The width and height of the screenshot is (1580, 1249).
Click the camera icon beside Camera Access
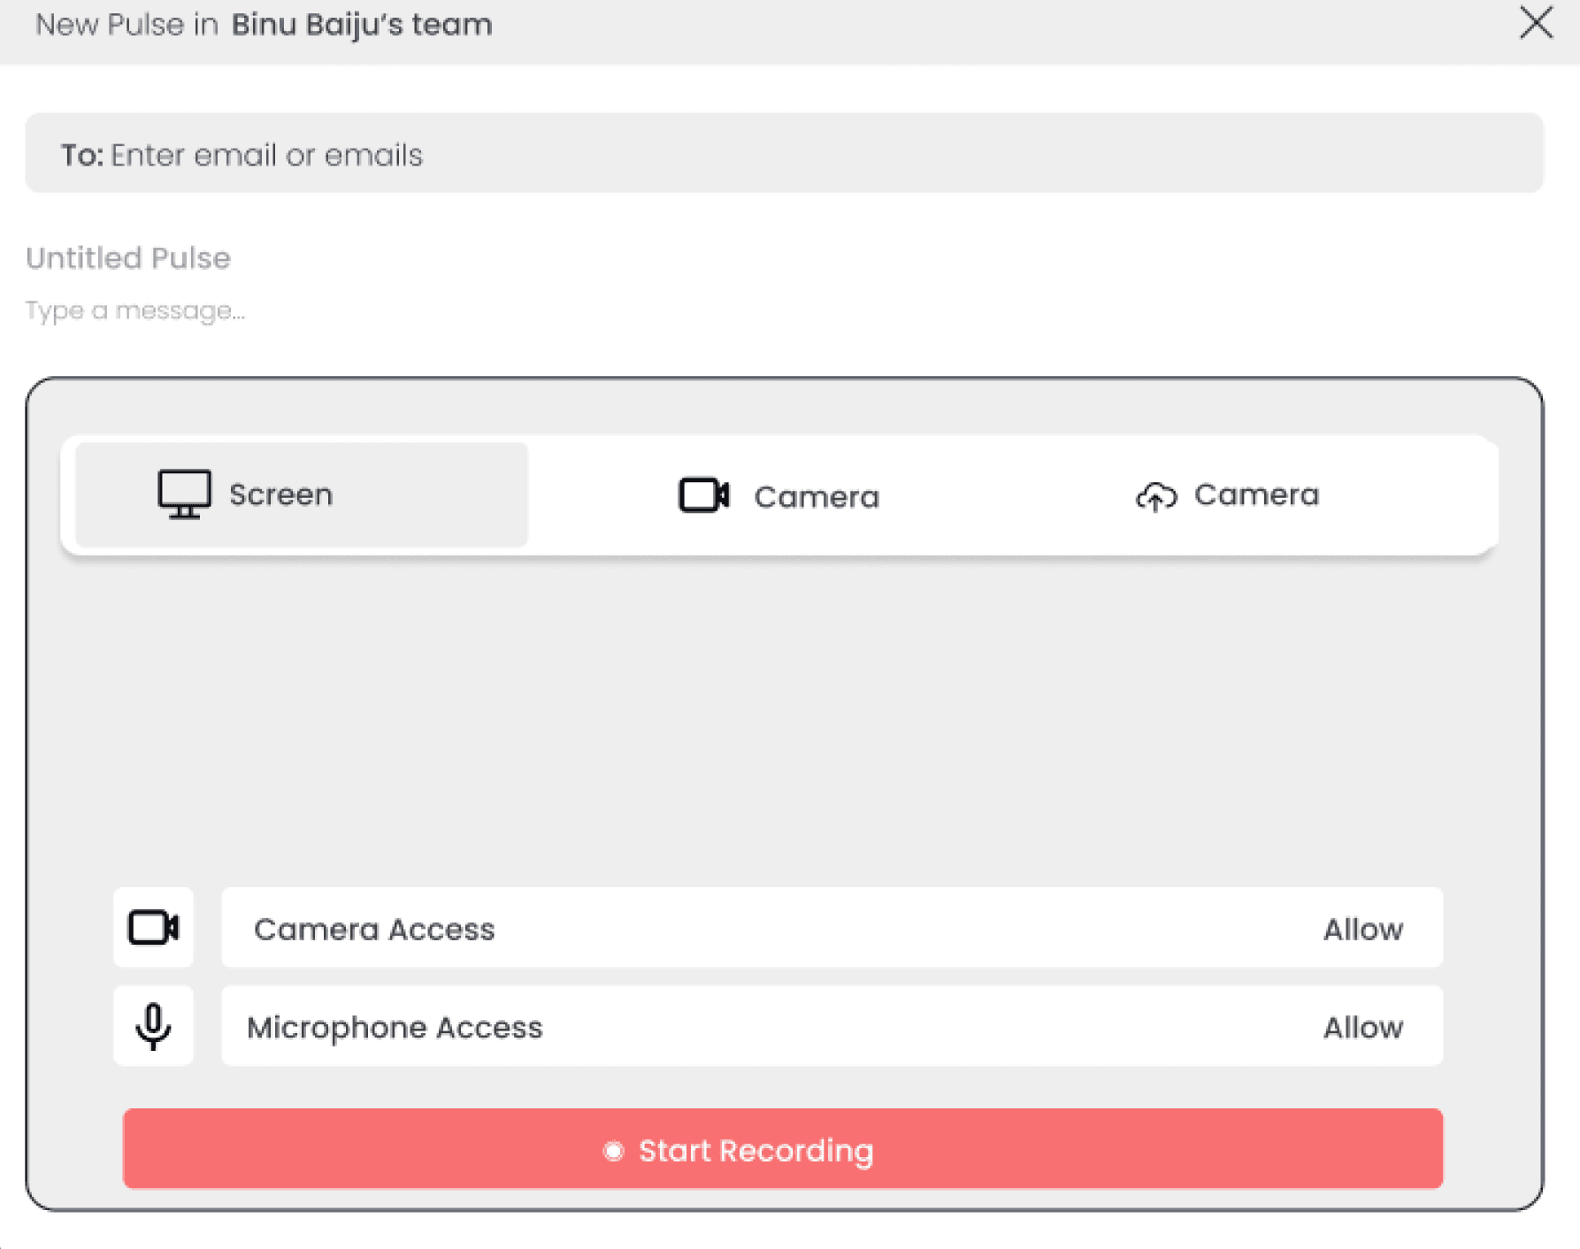pos(153,928)
